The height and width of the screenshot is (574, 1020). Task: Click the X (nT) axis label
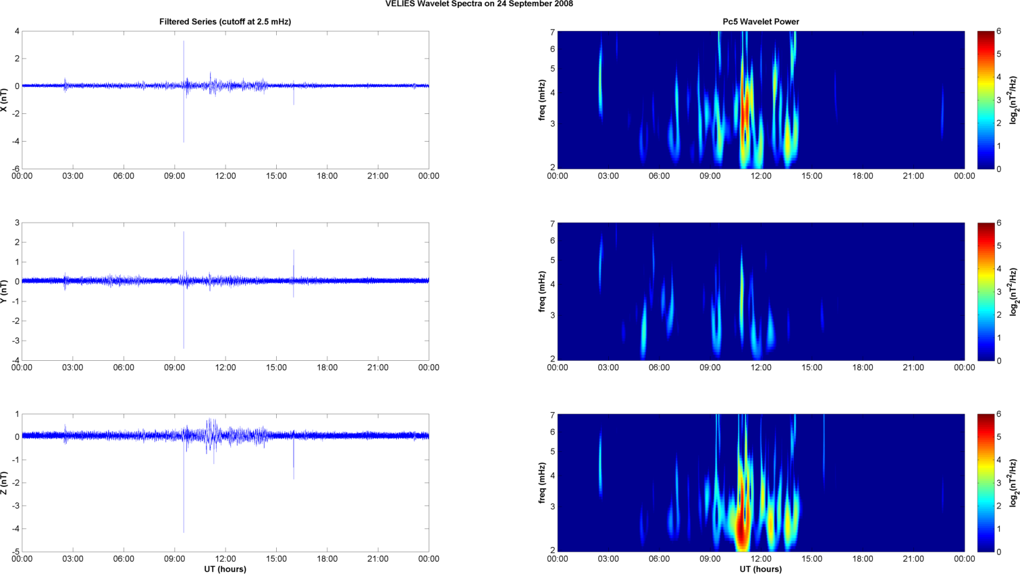4,100
